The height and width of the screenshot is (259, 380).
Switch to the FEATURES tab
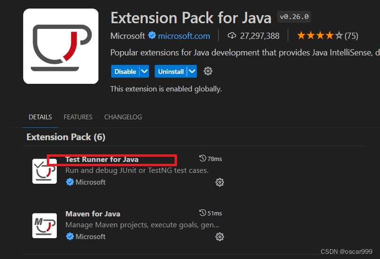[78, 117]
